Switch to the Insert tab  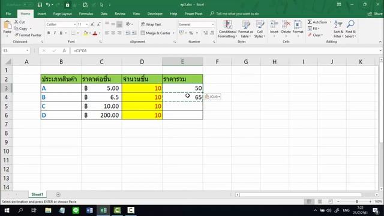(41, 14)
